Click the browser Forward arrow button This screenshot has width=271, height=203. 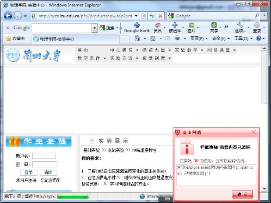[18, 16]
